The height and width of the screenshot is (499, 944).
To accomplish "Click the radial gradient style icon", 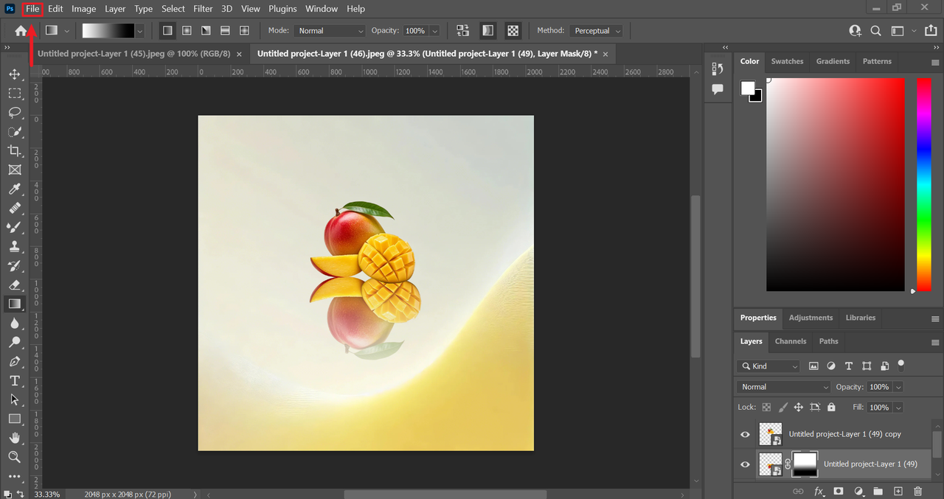I will (187, 31).
